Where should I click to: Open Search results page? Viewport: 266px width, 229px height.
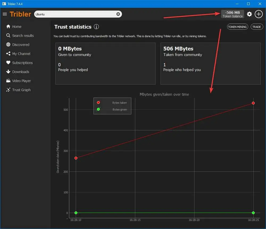[23, 36]
